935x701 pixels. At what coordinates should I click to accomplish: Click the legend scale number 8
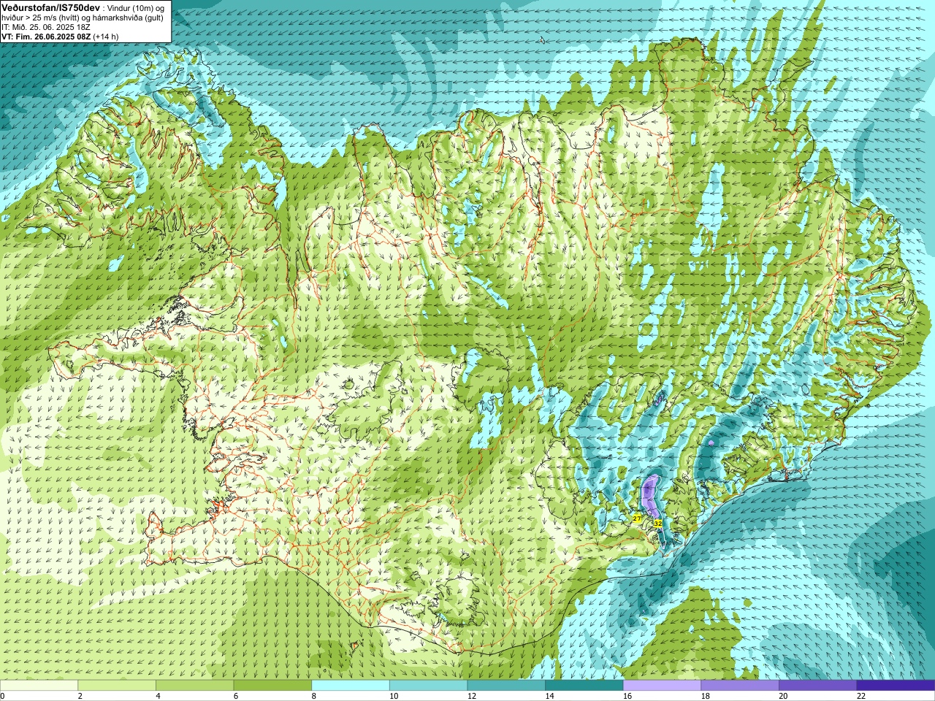tap(314, 696)
